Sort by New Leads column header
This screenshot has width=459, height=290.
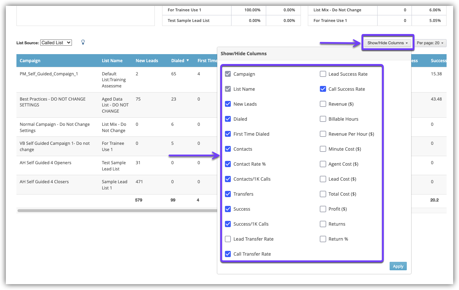(x=147, y=61)
